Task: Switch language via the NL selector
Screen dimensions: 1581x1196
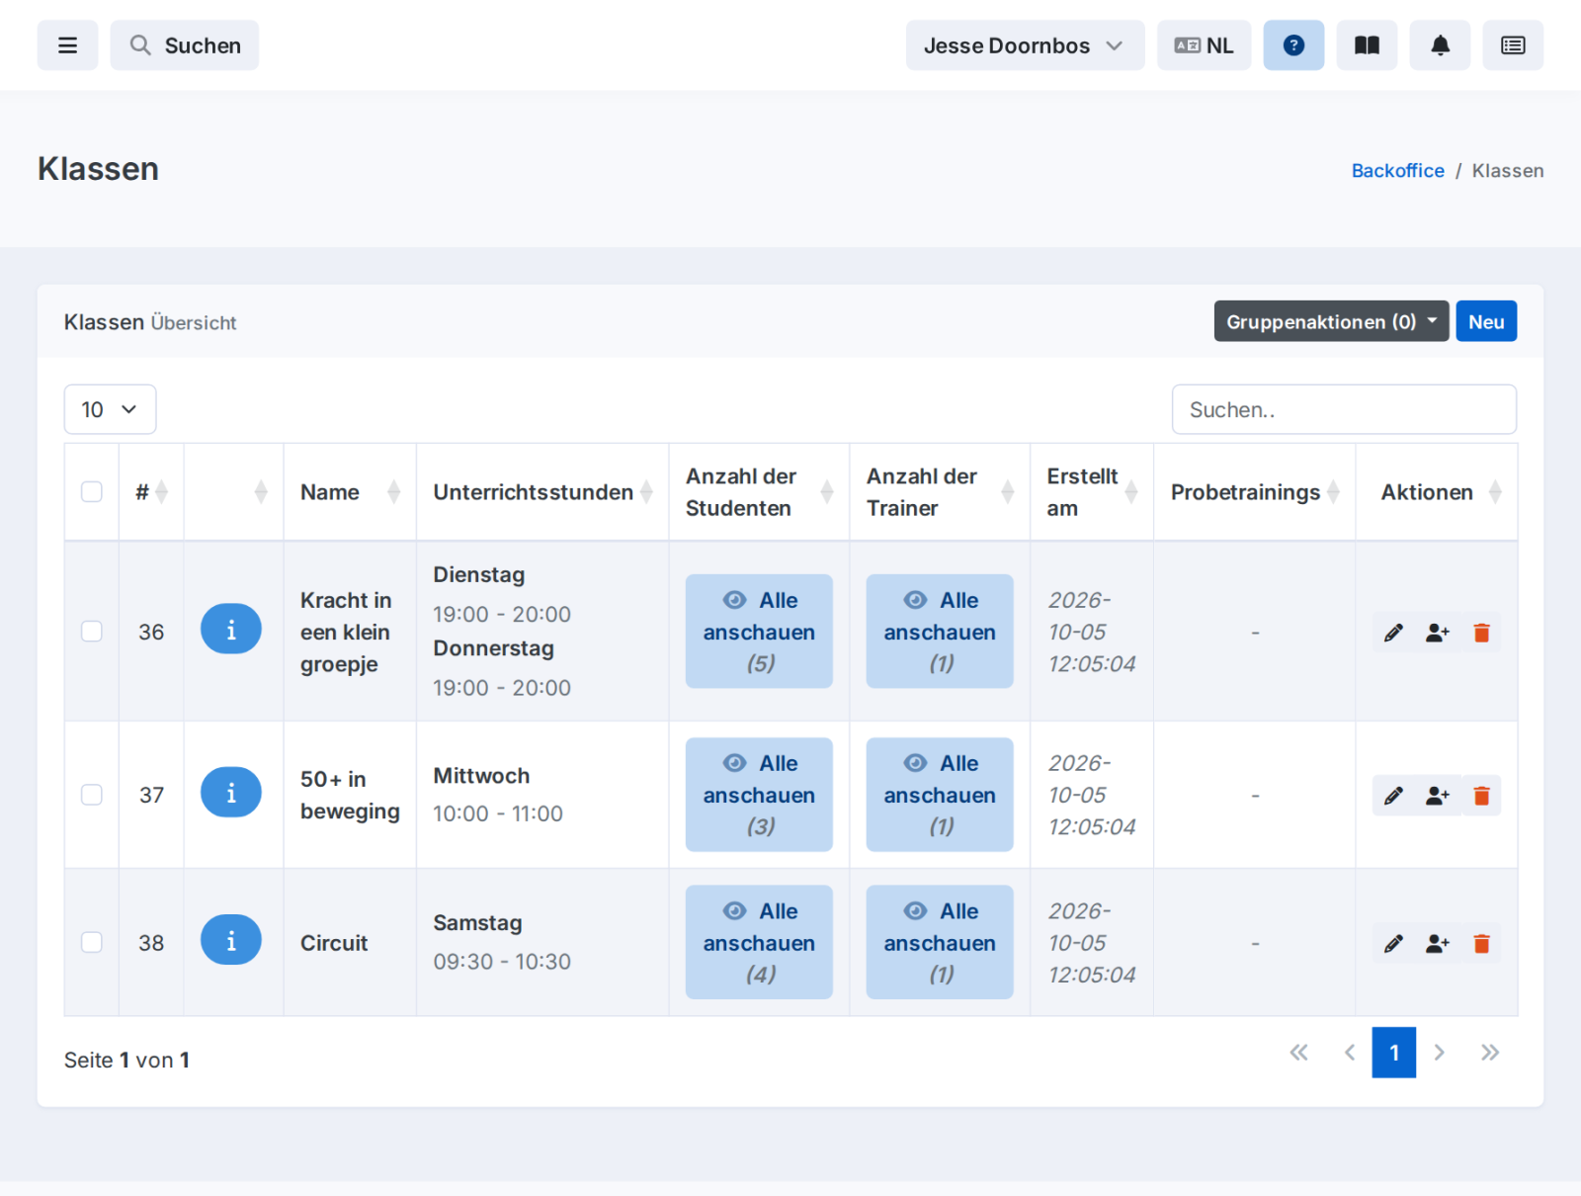Action: [1204, 45]
